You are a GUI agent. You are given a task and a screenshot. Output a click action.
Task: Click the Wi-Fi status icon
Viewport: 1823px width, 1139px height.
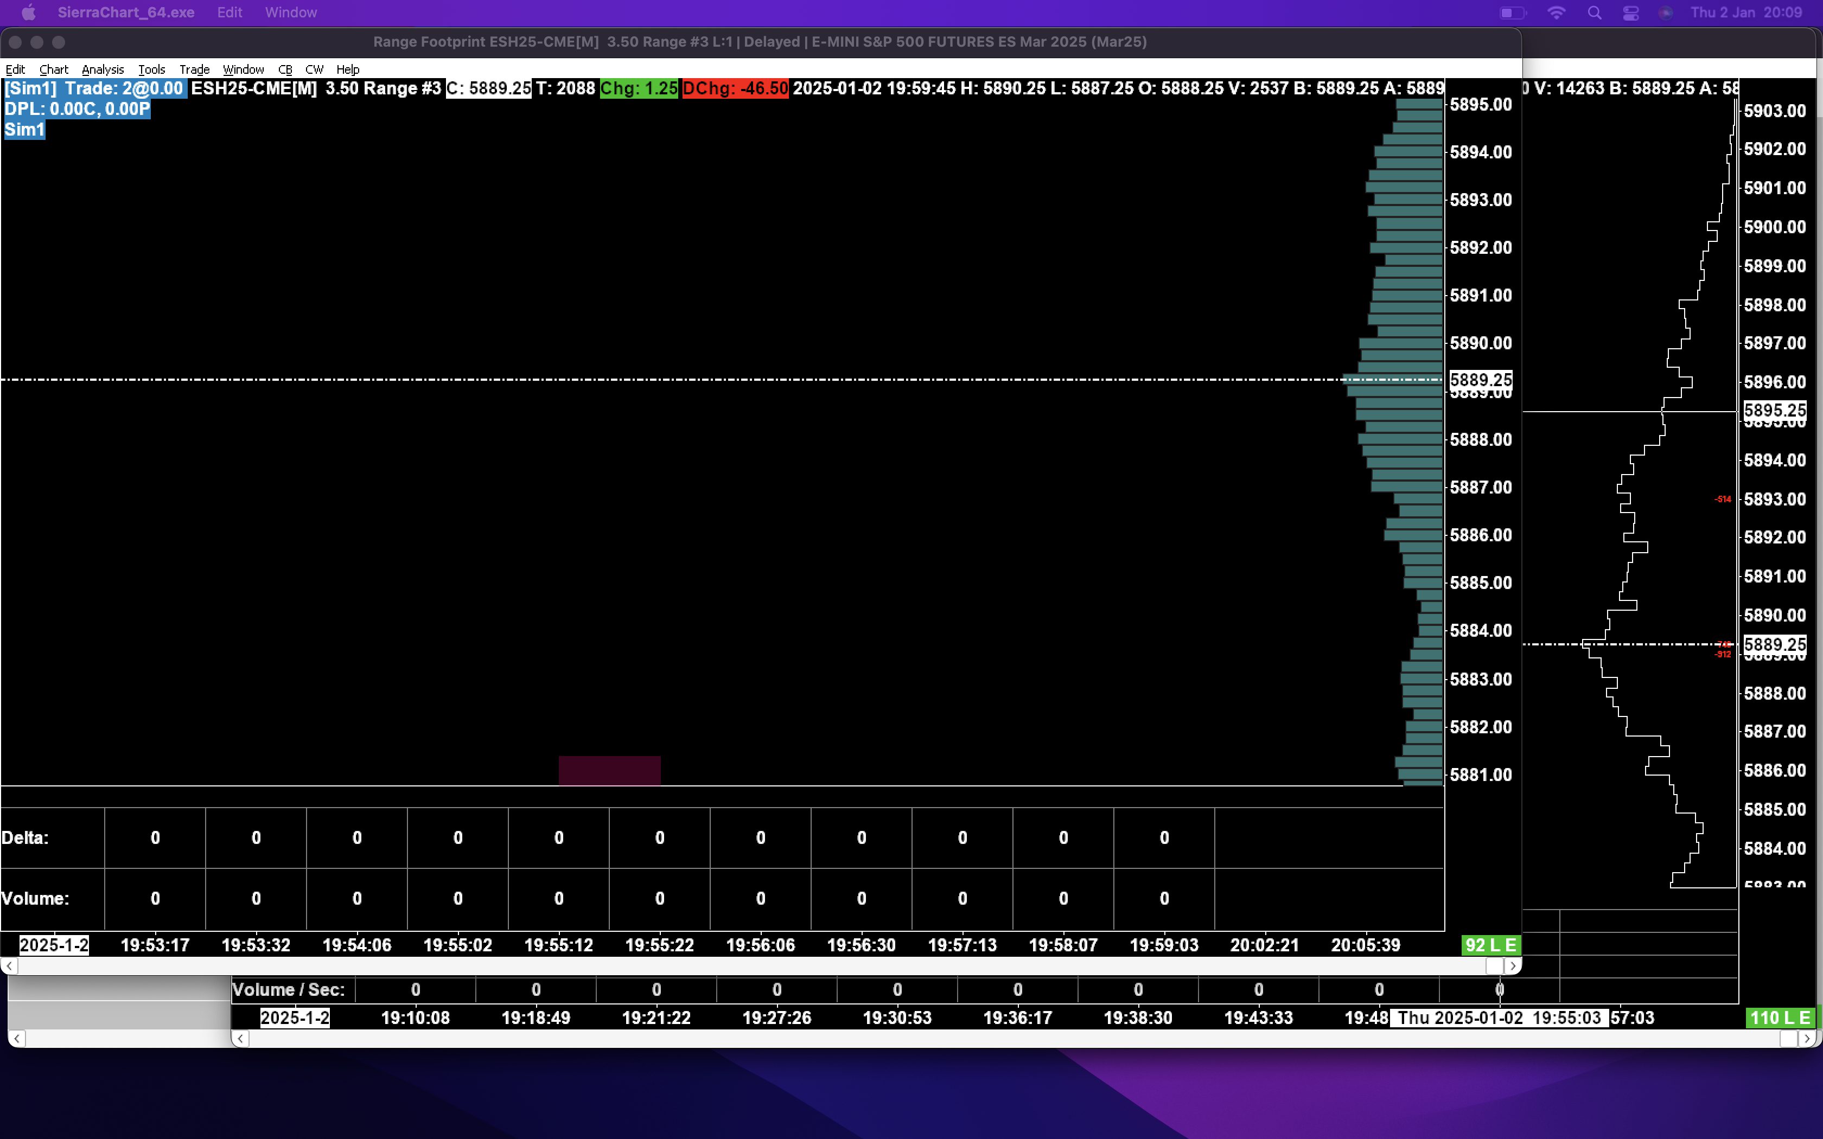coord(1556,13)
